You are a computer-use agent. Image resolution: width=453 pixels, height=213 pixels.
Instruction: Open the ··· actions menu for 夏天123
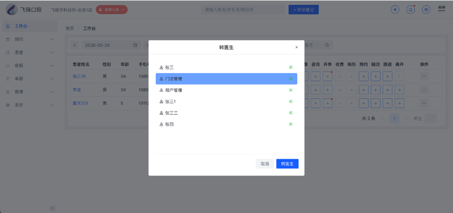coord(424,103)
